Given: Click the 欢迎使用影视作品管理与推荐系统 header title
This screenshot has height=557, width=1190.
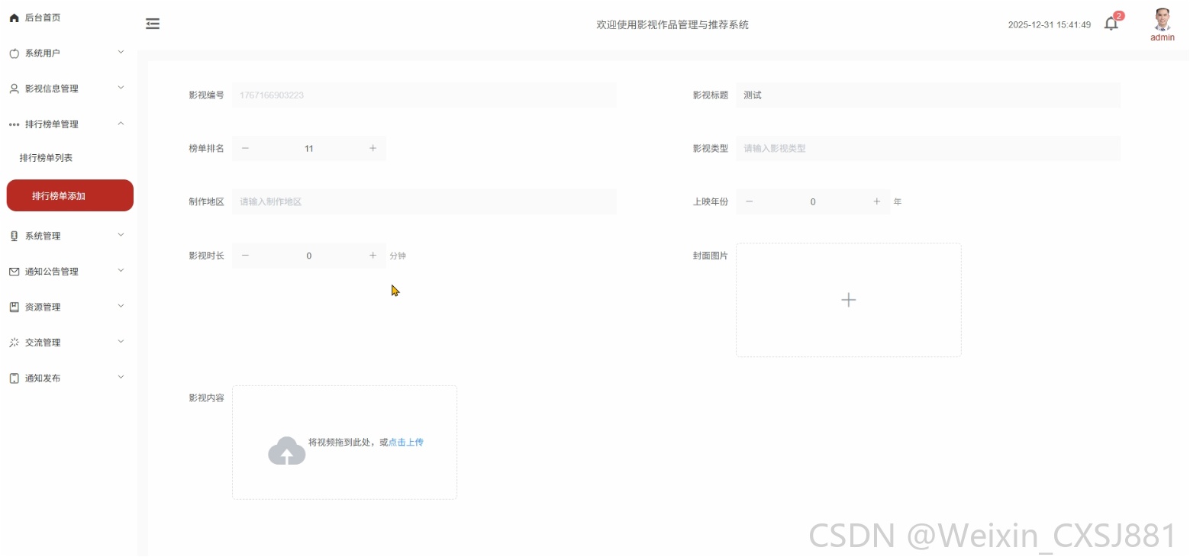Looking at the screenshot, I should [672, 25].
